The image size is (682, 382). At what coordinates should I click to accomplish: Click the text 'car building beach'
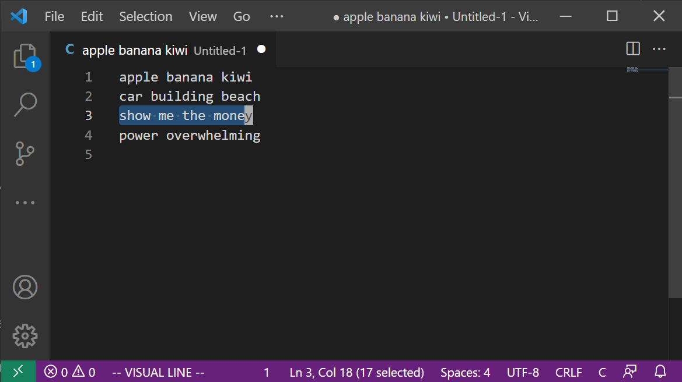click(190, 96)
